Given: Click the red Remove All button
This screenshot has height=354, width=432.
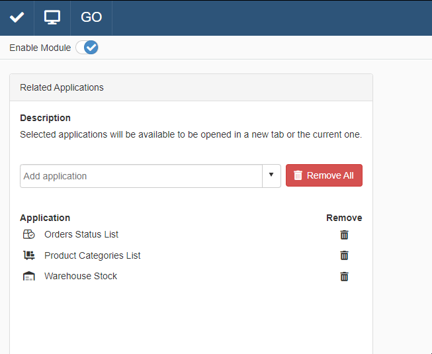Looking at the screenshot, I should tap(324, 175).
